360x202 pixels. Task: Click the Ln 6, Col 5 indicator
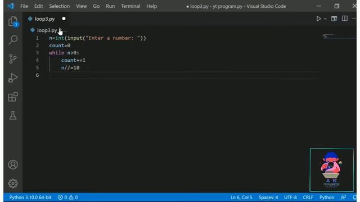pyautogui.click(x=241, y=197)
